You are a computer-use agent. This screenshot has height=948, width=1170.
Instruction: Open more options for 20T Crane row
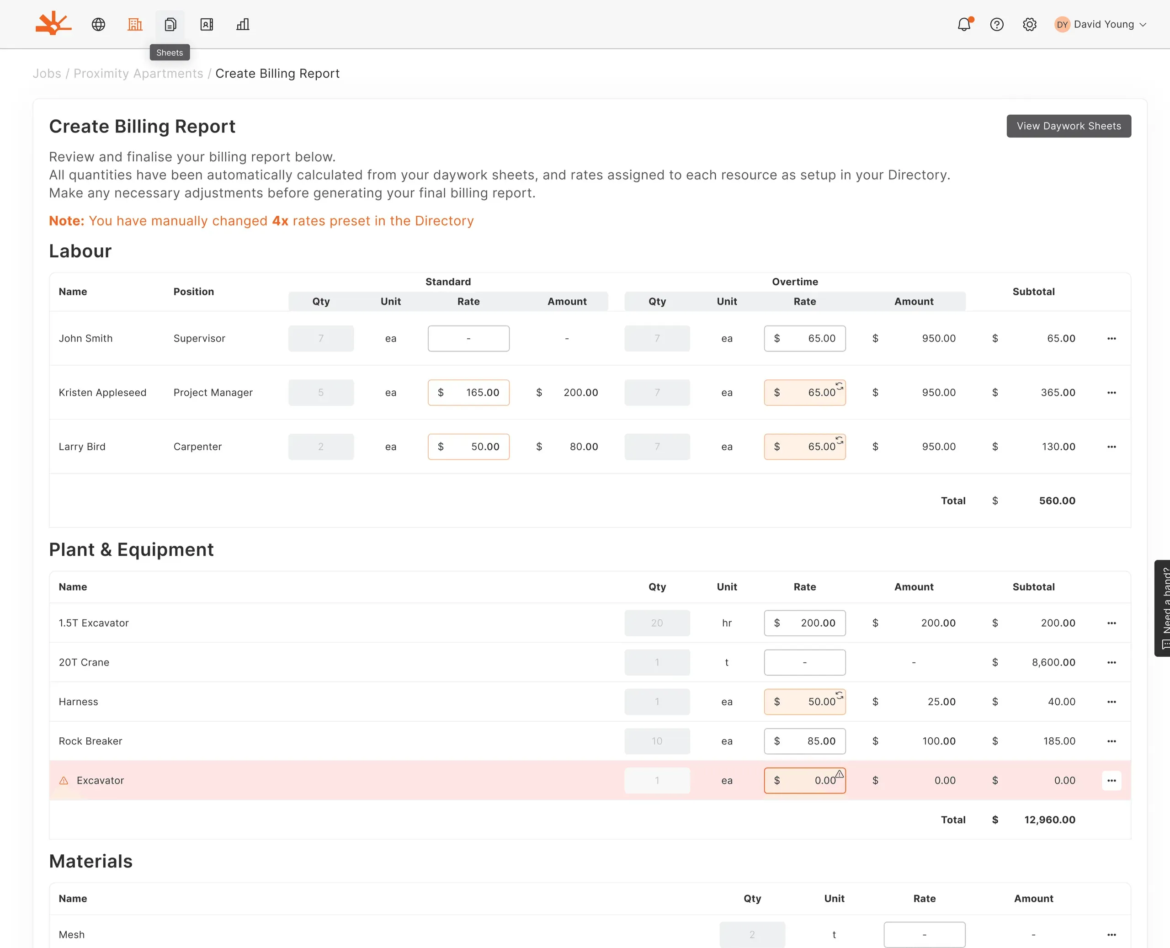tap(1111, 662)
